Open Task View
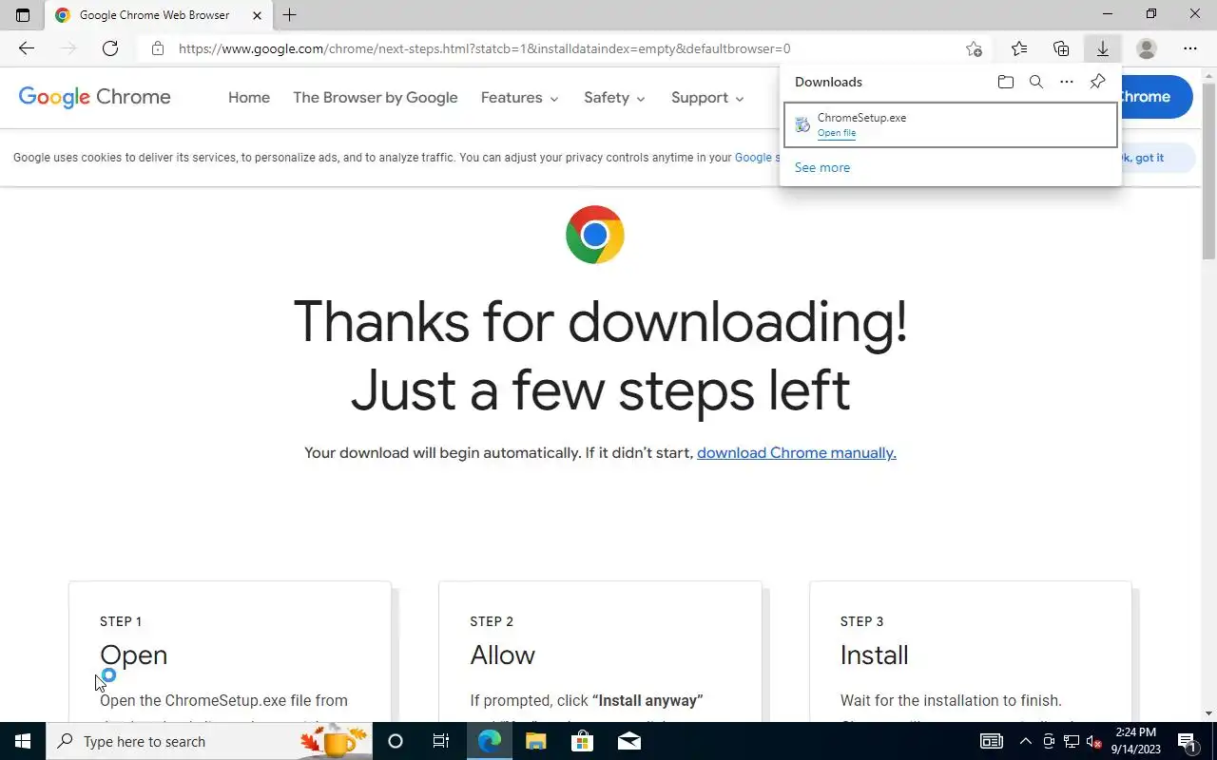 tap(441, 741)
